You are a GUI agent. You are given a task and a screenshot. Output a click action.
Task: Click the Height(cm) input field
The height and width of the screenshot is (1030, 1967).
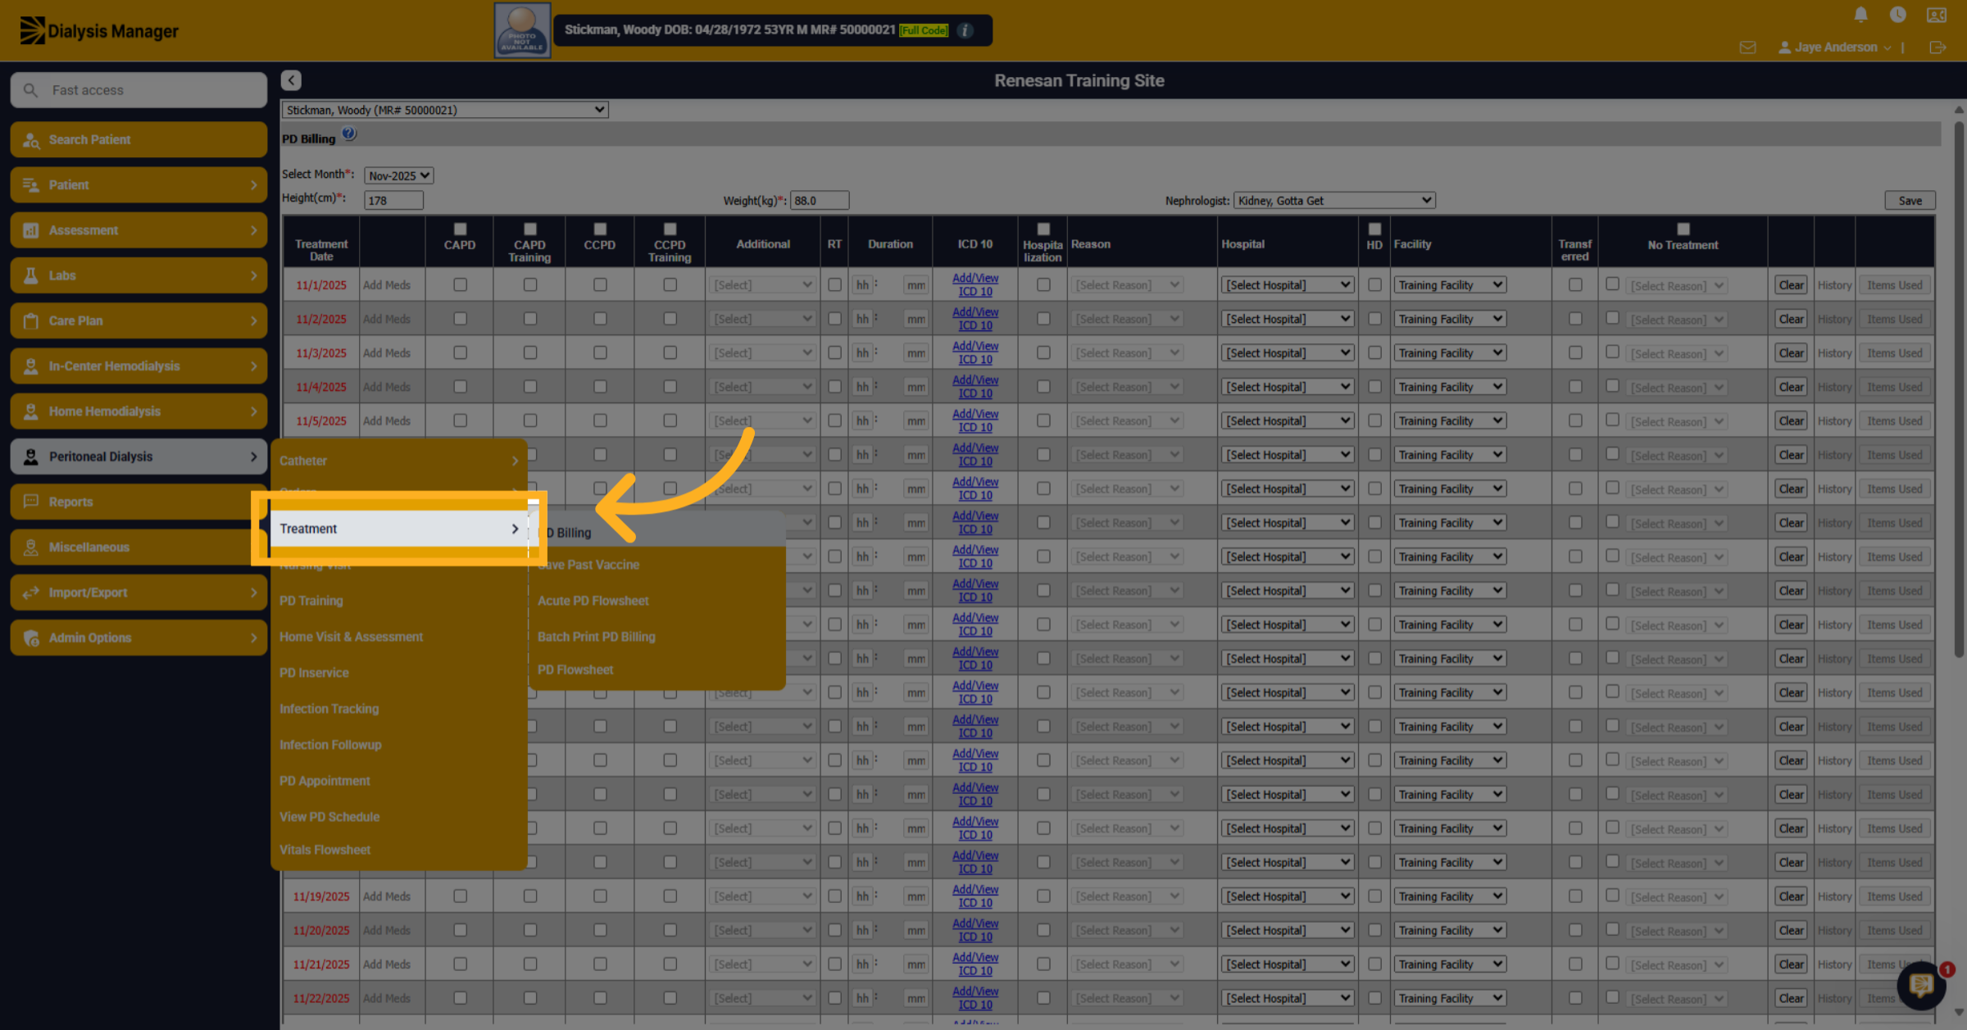coord(393,200)
